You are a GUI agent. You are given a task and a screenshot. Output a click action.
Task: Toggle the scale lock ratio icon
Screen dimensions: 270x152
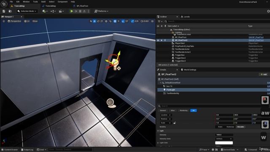pyautogui.click(x=174, y=123)
